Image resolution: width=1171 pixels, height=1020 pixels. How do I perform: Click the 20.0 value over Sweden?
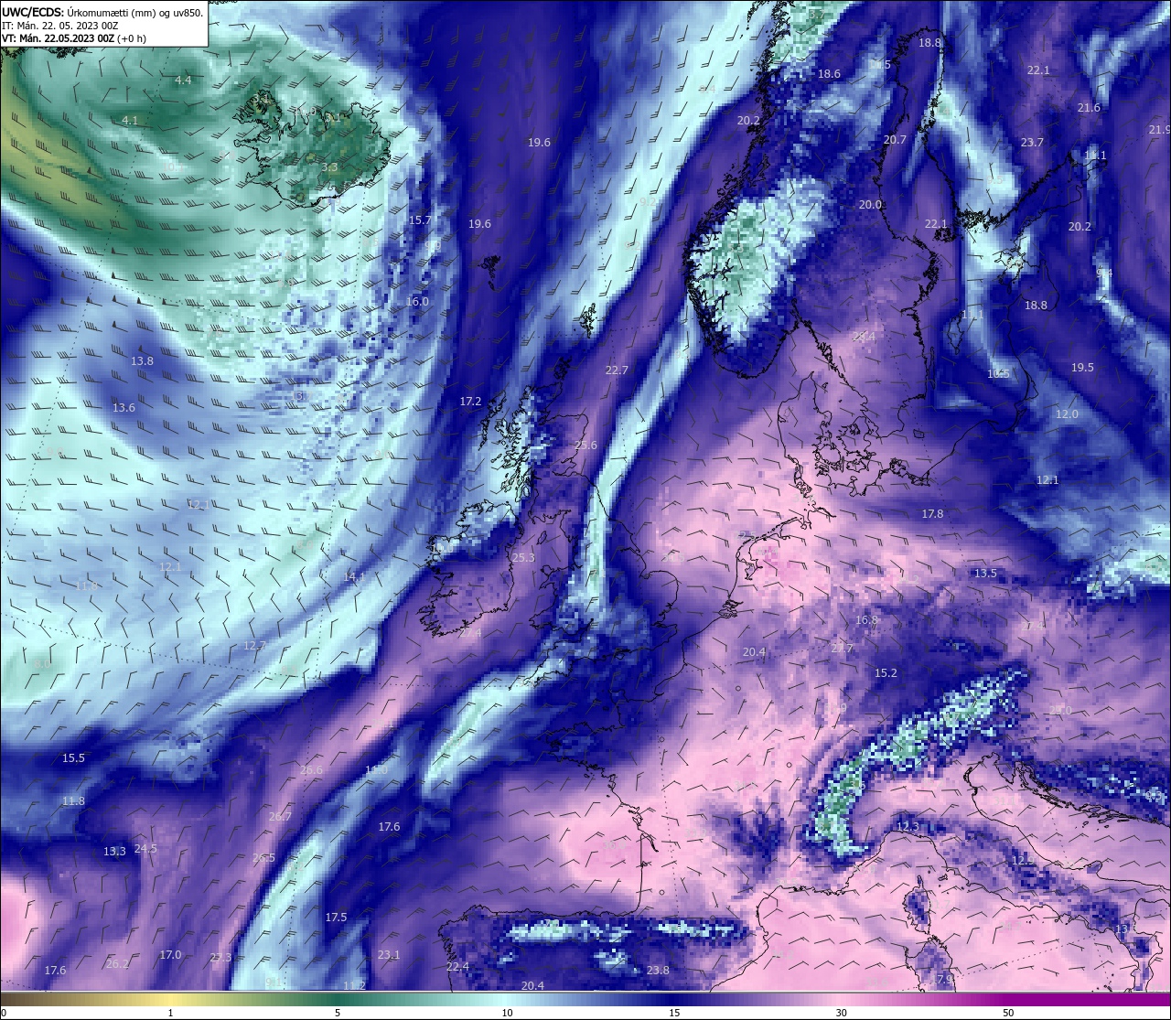click(x=870, y=205)
